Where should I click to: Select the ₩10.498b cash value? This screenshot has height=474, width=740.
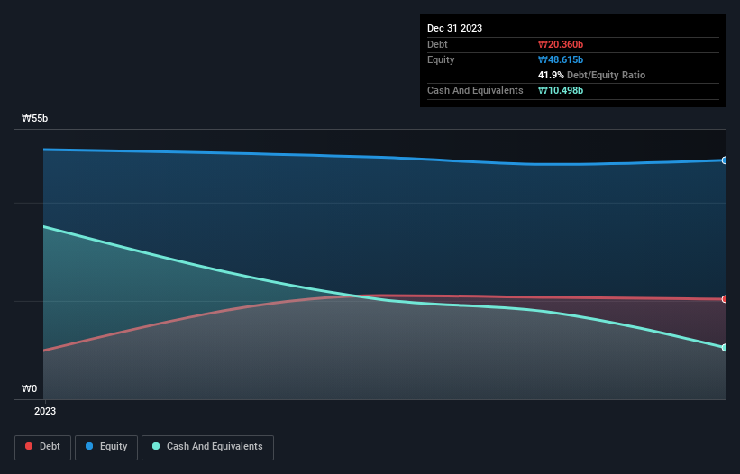561,90
